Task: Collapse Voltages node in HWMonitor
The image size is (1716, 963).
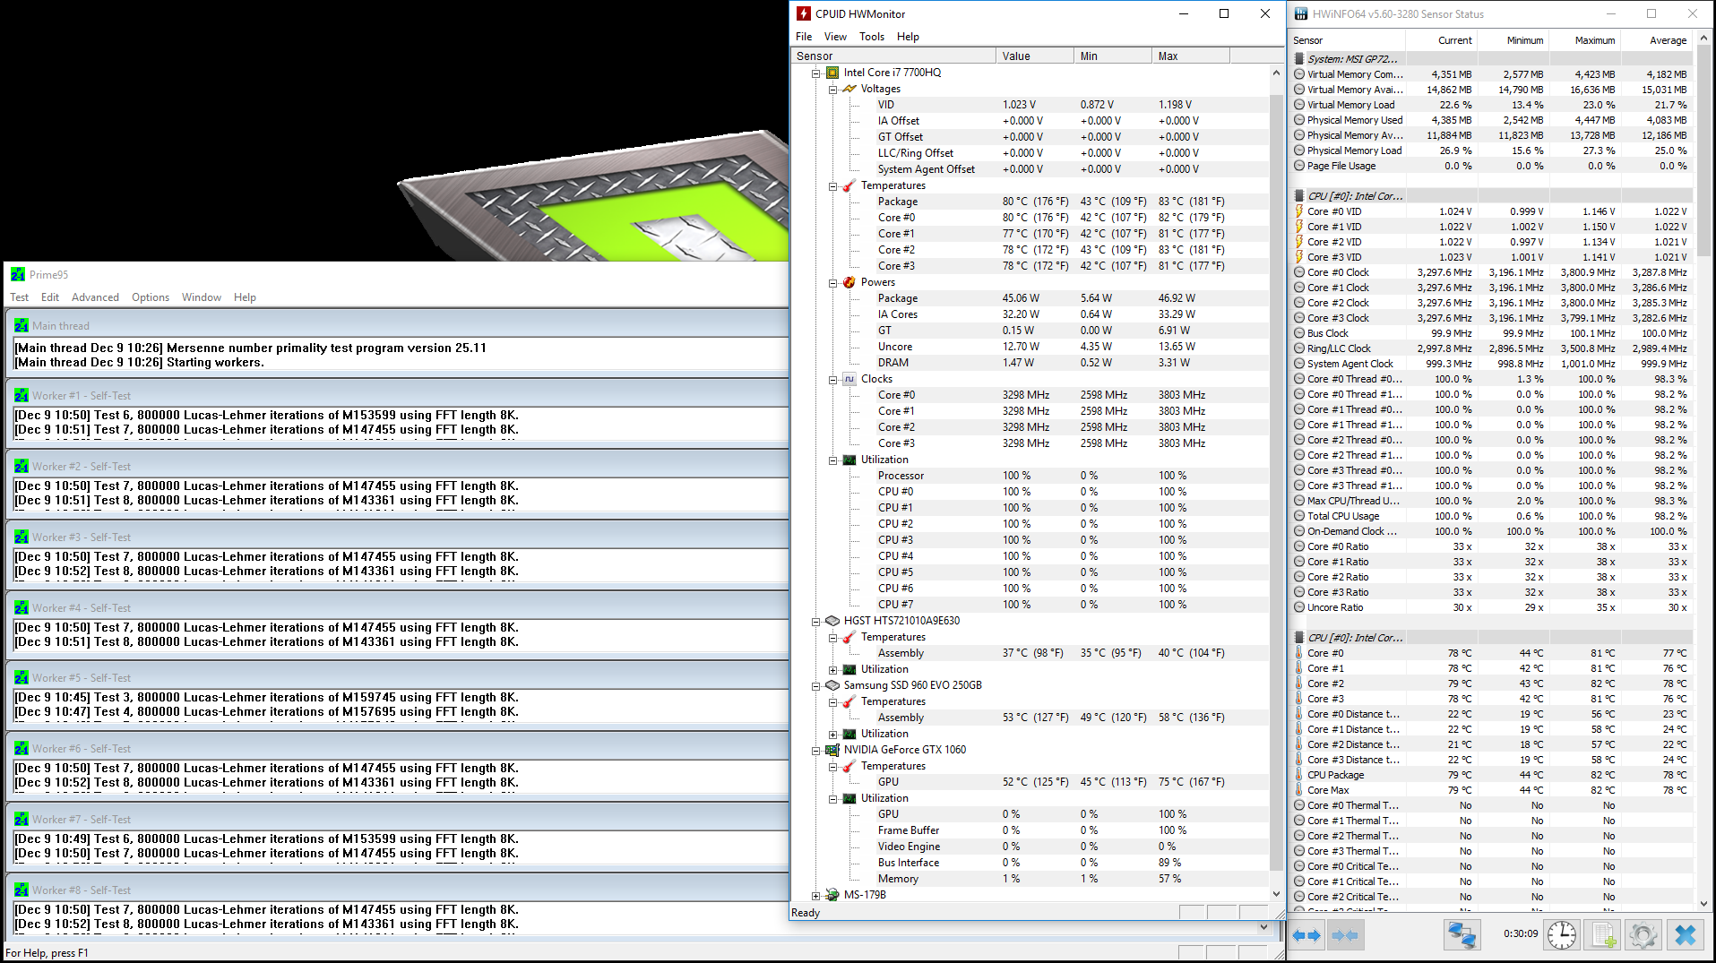Action: pos(832,90)
